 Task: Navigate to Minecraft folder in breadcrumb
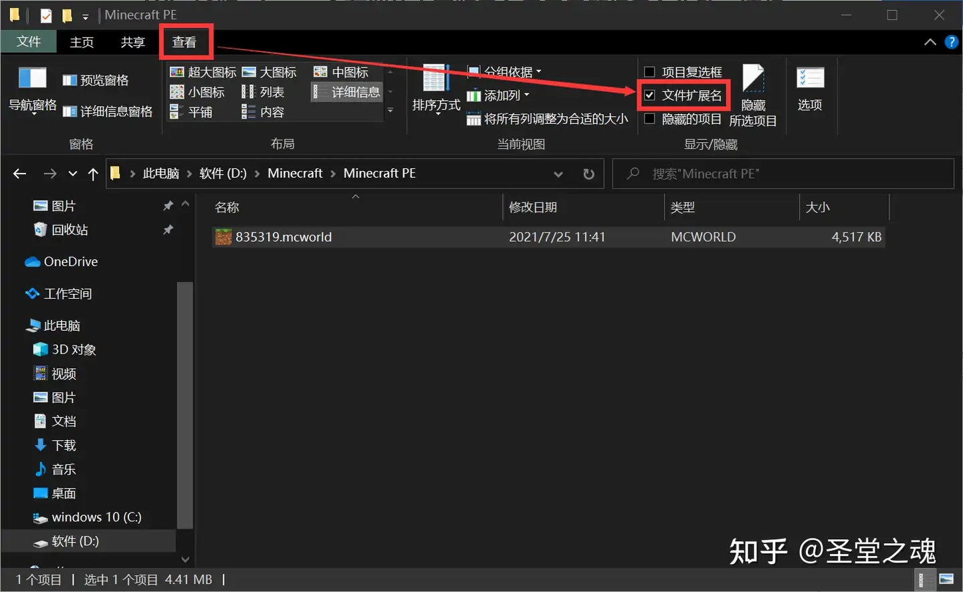[x=295, y=174]
